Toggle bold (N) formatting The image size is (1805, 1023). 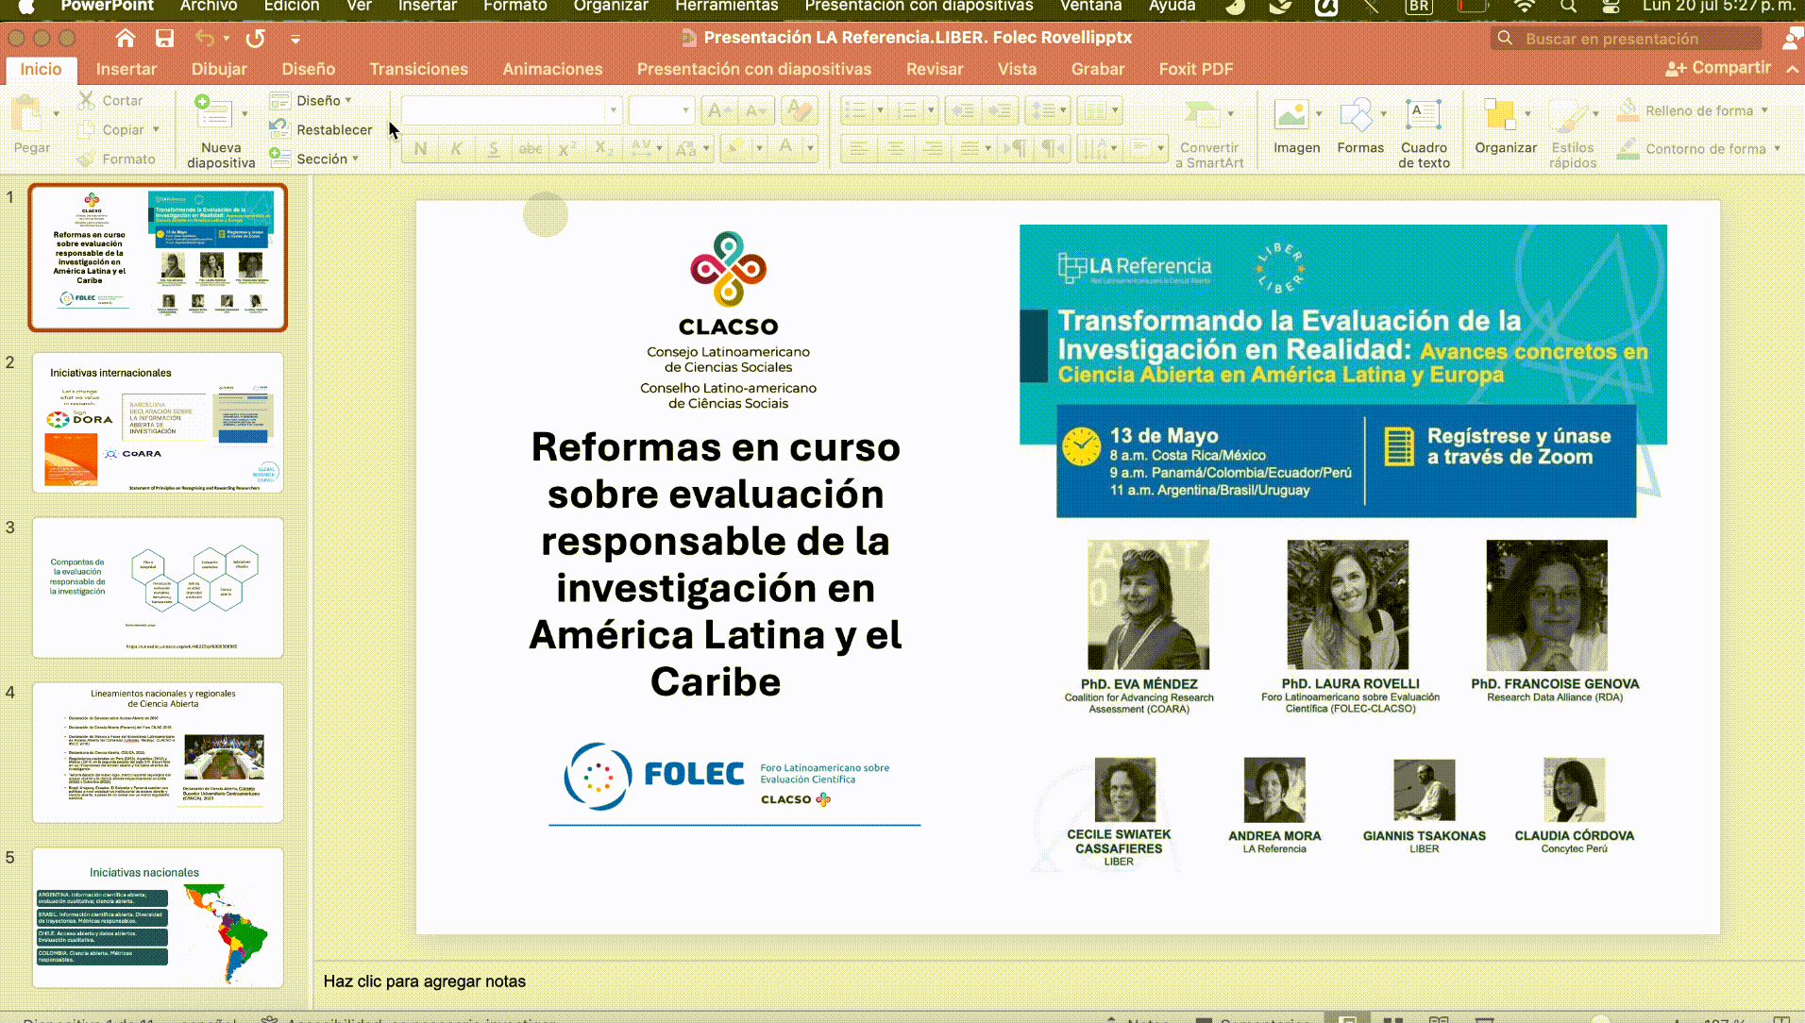[x=421, y=148]
